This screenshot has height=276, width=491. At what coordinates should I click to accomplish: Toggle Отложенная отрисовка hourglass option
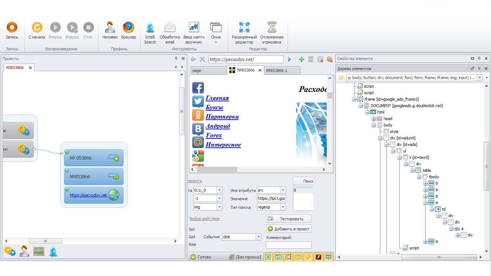coord(272,33)
